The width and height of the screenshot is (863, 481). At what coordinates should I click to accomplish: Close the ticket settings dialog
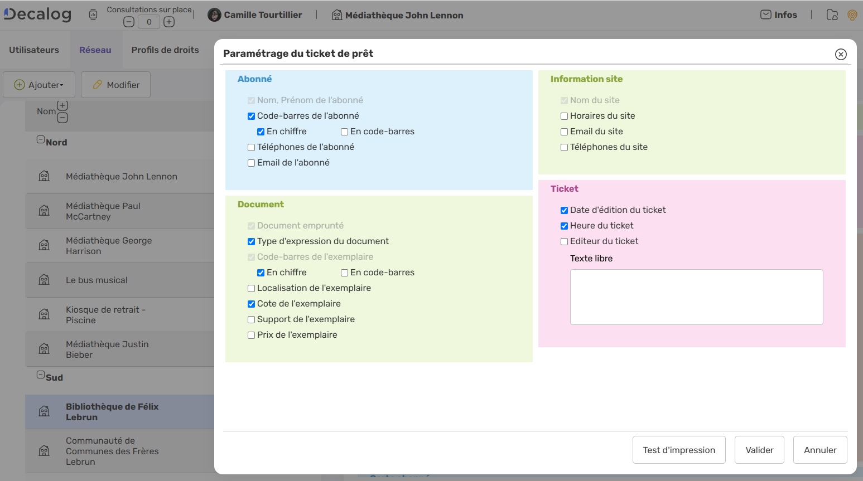pos(841,54)
